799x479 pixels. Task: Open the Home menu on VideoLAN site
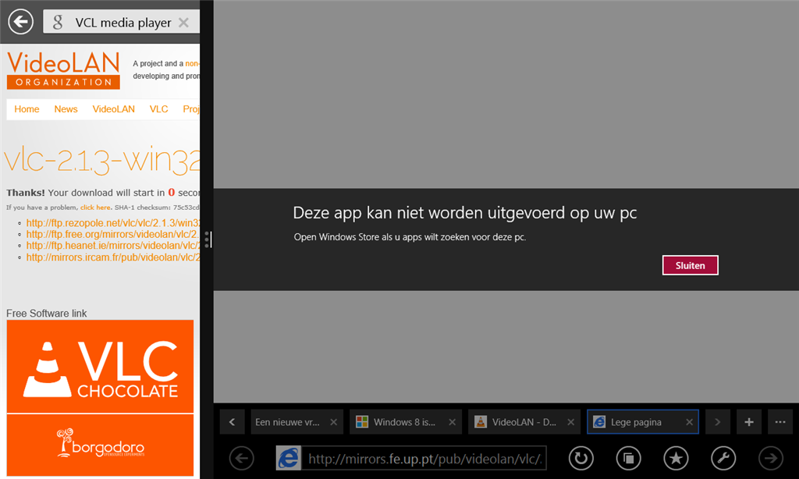[27, 109]
